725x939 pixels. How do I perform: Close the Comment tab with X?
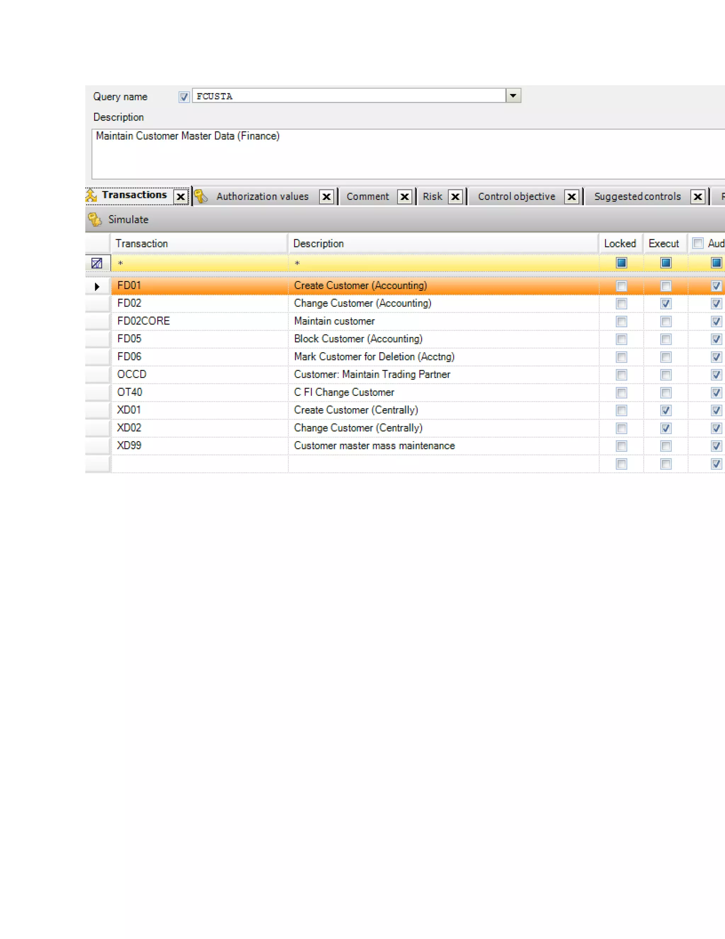click(x=404, y=197)
